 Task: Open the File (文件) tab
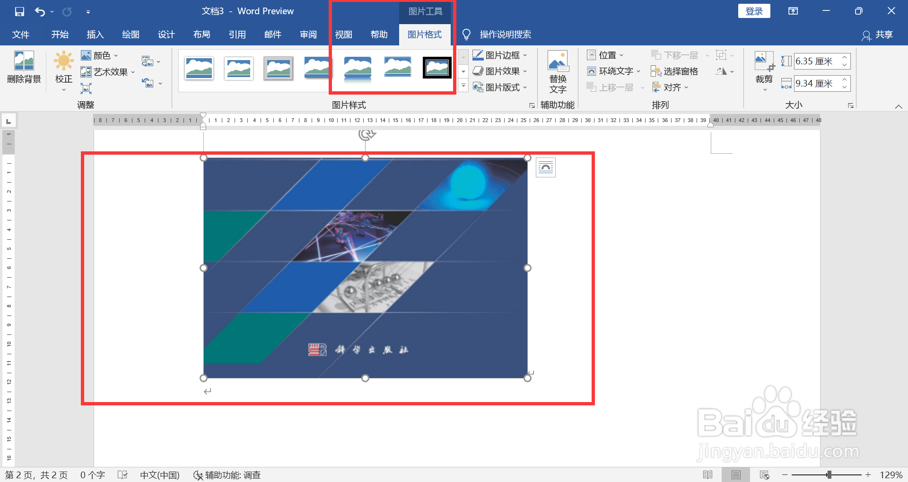click(x=21, y=35)
